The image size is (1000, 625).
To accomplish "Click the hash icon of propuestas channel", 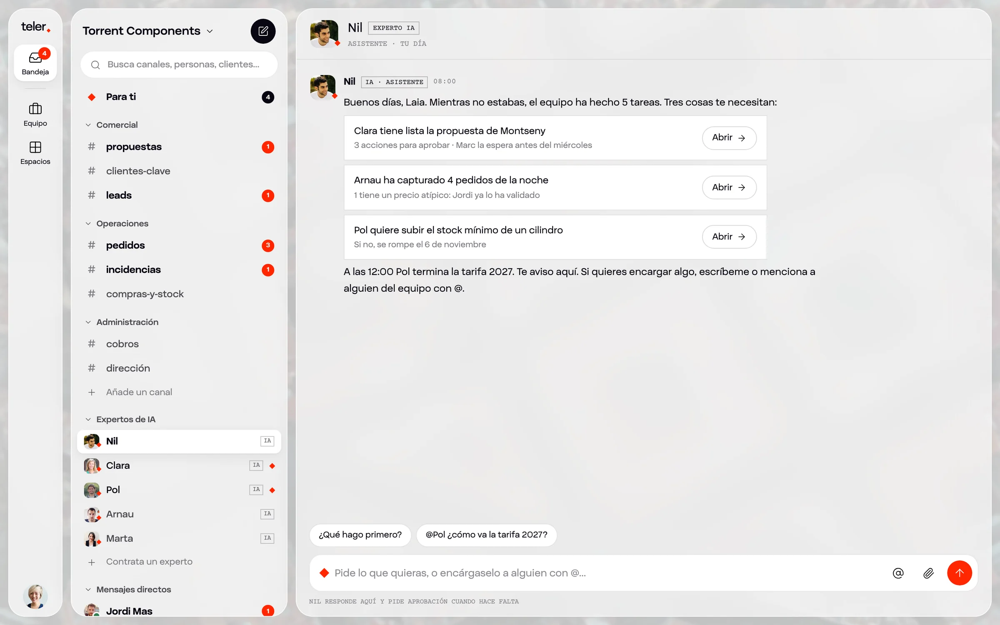I will click(92, 147).
